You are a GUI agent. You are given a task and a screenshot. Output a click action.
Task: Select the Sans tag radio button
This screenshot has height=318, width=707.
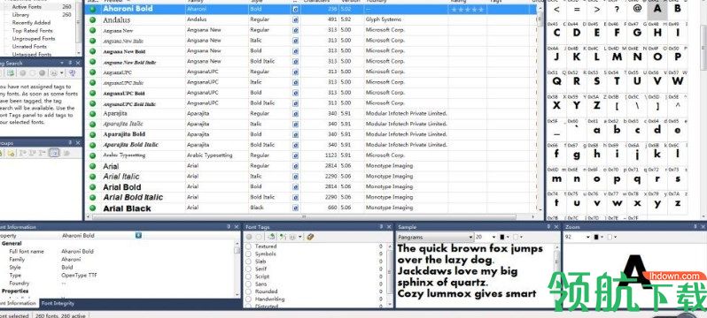pos(248,284)
